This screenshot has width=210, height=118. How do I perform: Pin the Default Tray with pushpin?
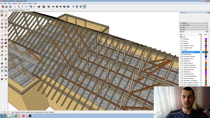[207, 12]
